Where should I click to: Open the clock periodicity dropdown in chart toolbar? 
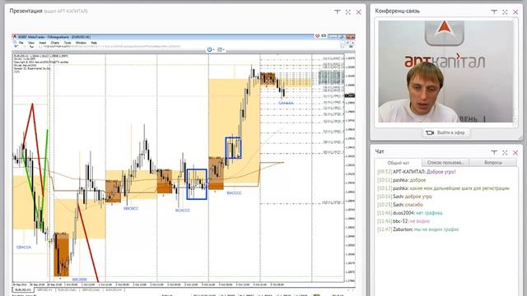(211, 49)
